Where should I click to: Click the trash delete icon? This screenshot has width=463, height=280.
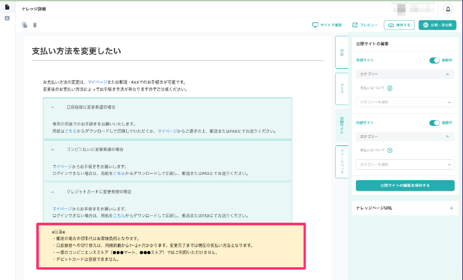click(35, 25)
